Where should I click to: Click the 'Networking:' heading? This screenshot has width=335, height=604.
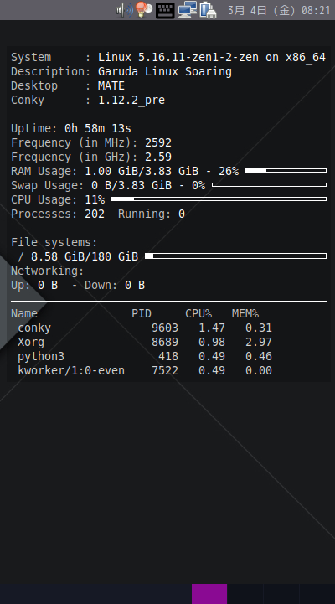tap(48, 271)
